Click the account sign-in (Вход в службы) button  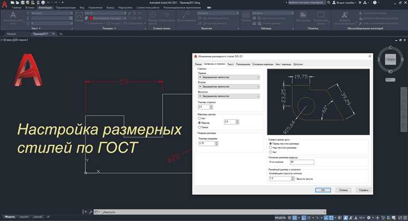344,3
